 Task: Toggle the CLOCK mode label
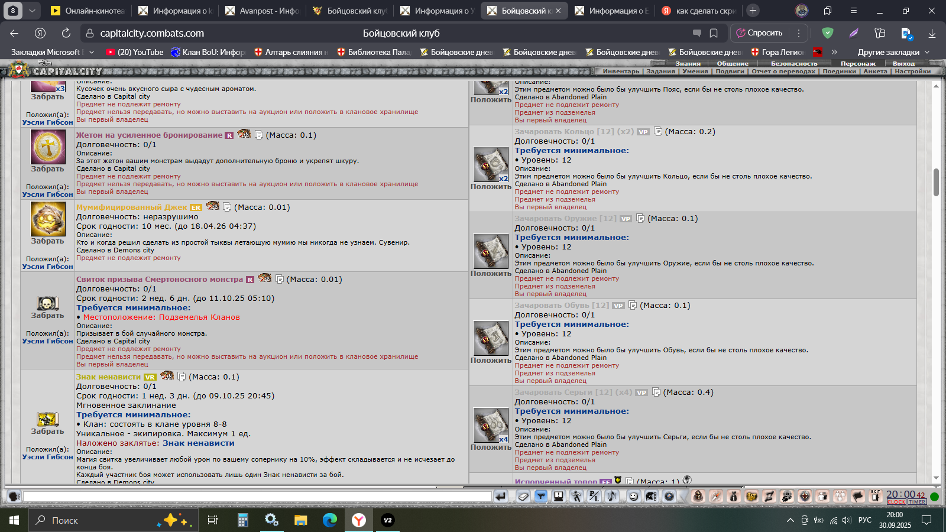[896, 502]
